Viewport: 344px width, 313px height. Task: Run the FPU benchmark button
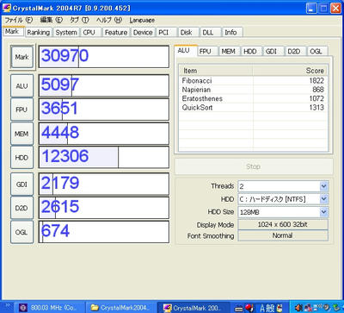click(x=22, y=110)
